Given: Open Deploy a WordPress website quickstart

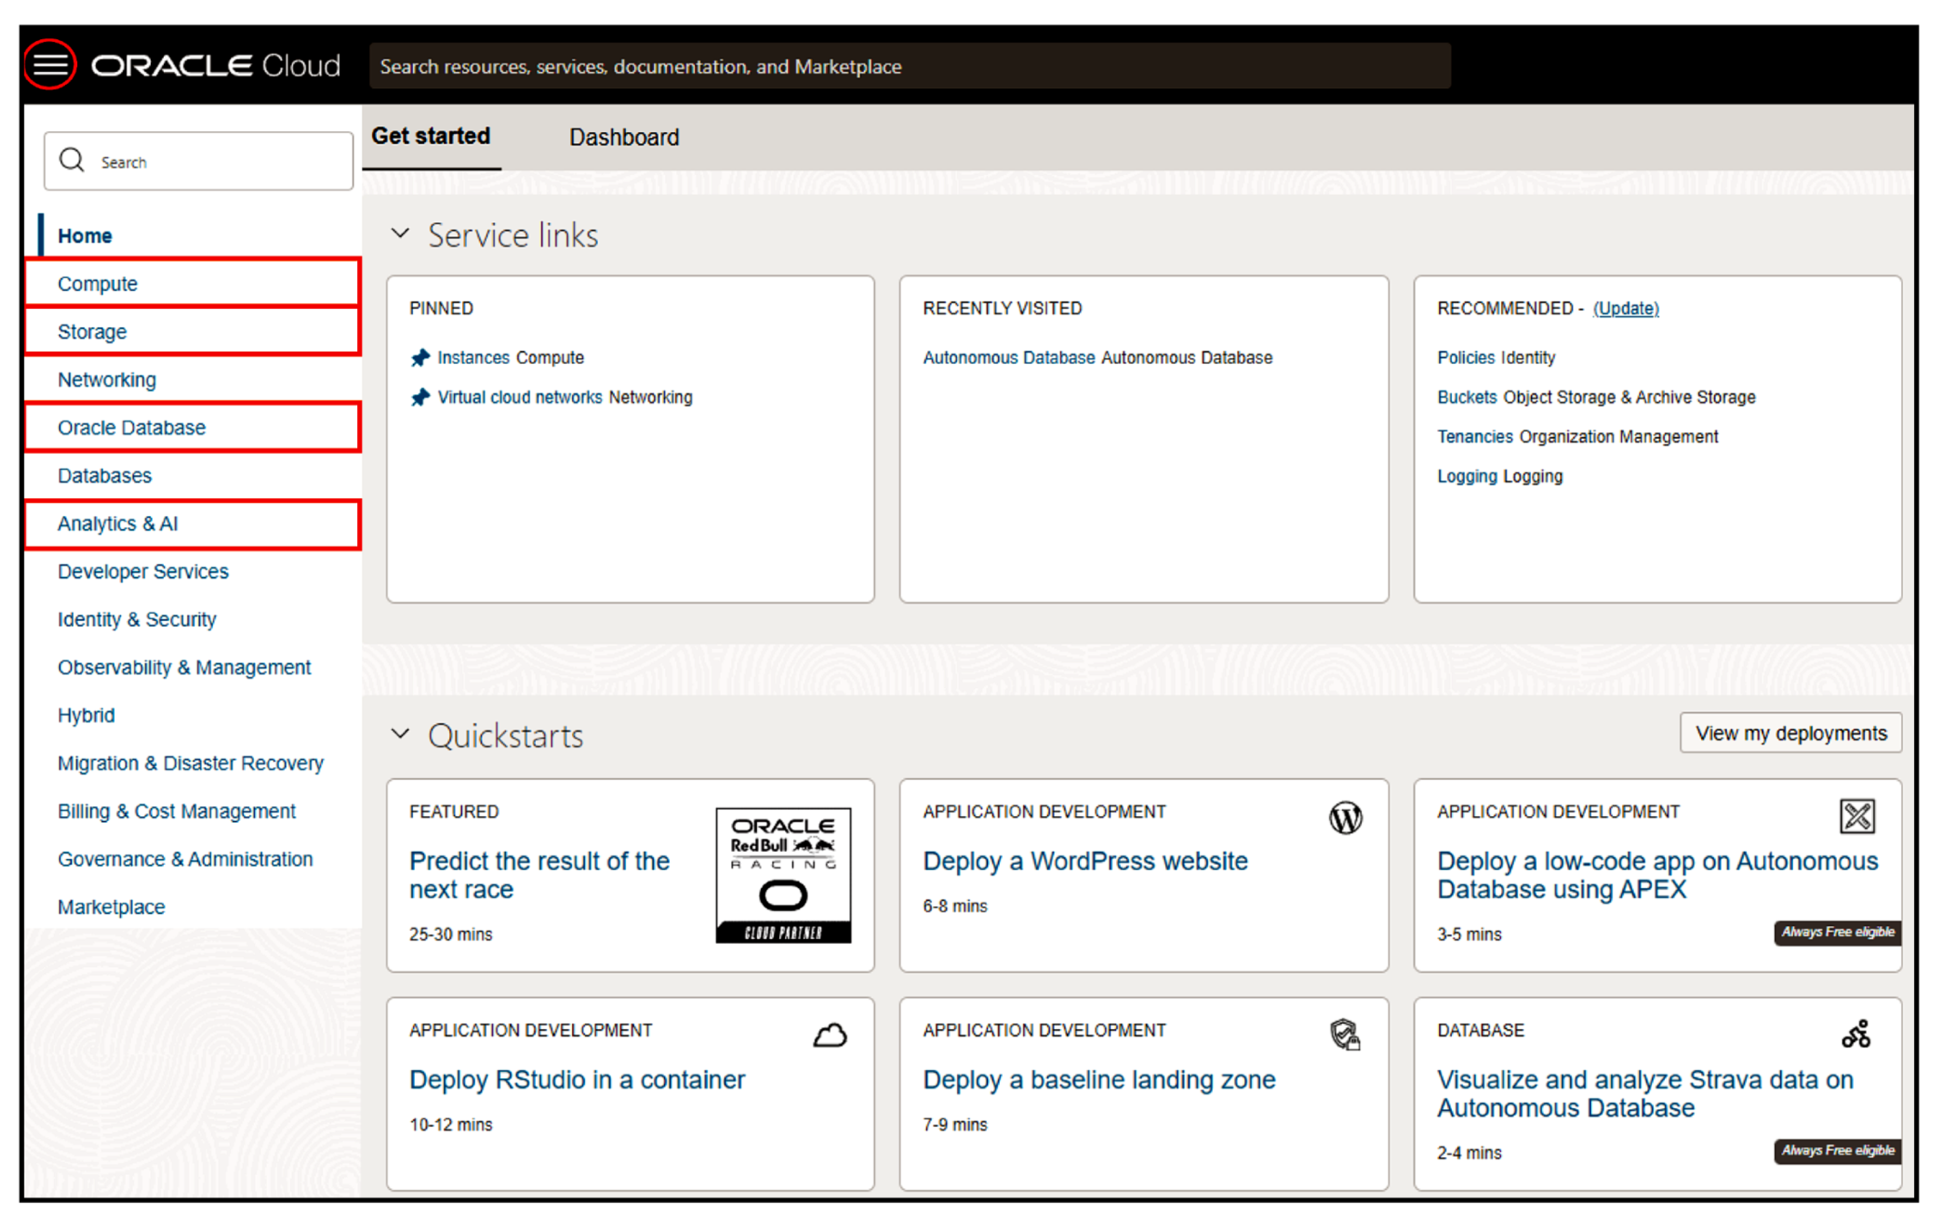Looking at the screenshot, I should coord(1085,861).
